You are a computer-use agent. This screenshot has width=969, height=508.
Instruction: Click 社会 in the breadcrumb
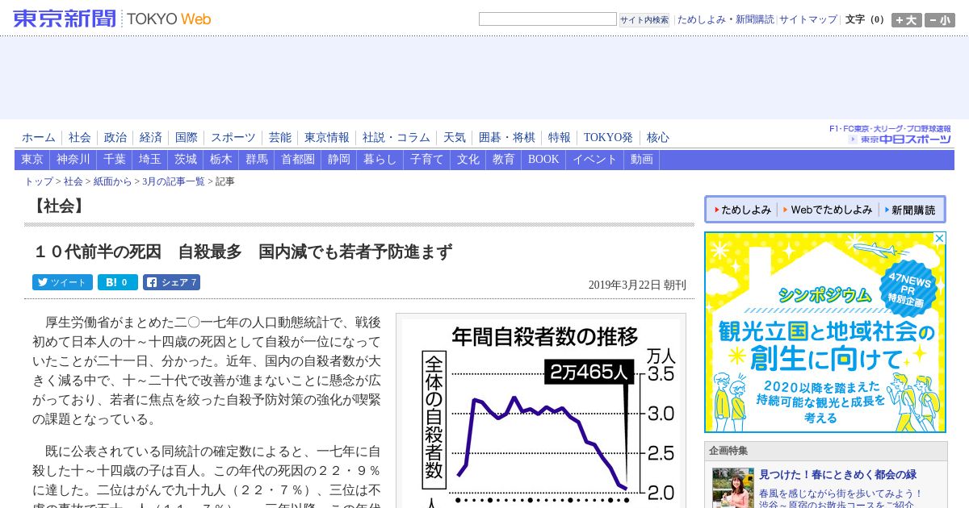point(73,182)
